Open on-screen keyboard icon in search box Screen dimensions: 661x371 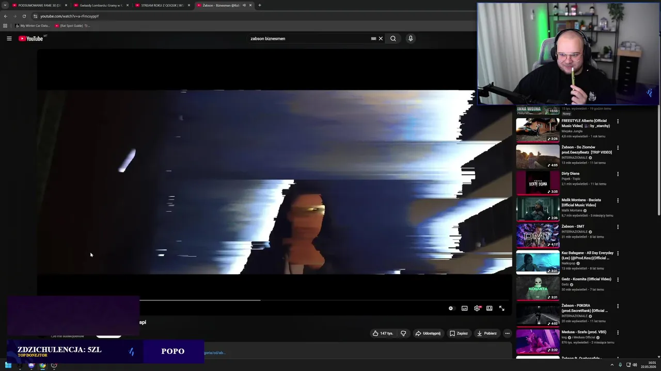pos(373,39)
